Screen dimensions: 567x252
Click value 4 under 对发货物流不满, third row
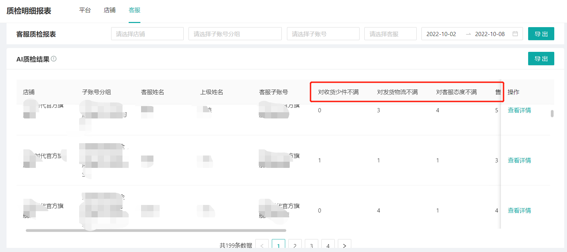(x=378, y=210)
